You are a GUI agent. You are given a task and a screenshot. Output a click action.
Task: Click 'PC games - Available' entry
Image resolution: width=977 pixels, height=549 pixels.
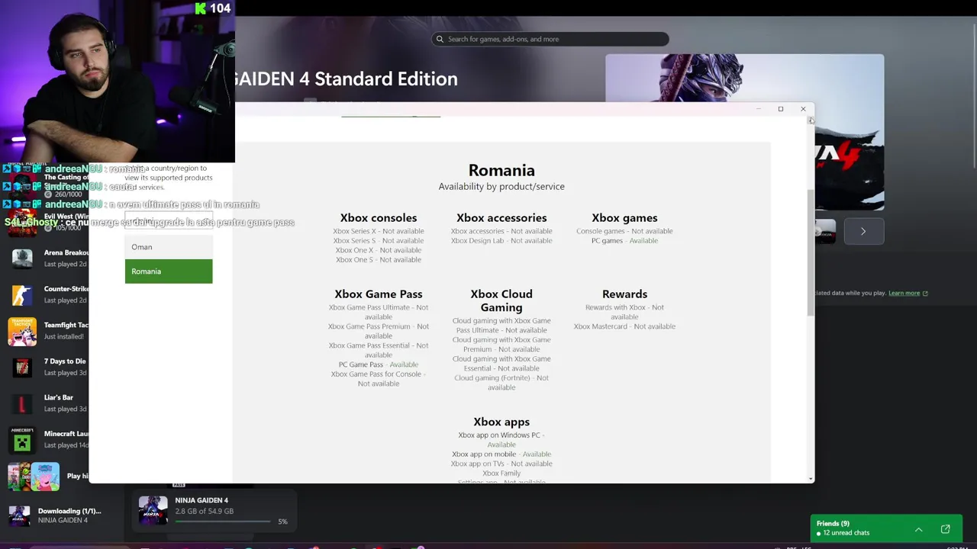click(624, 241)
